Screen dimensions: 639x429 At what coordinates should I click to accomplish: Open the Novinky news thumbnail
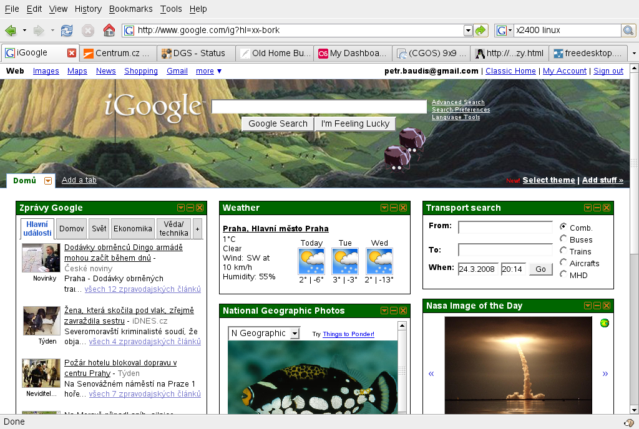(x=41, y=258)
